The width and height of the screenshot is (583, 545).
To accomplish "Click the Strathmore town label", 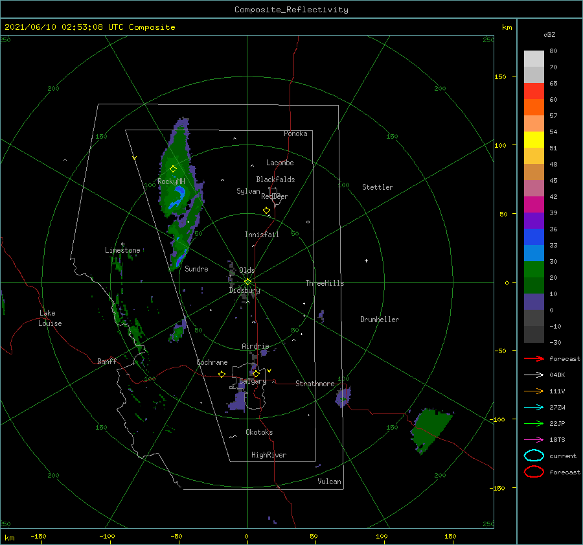I will pos(315,384).
